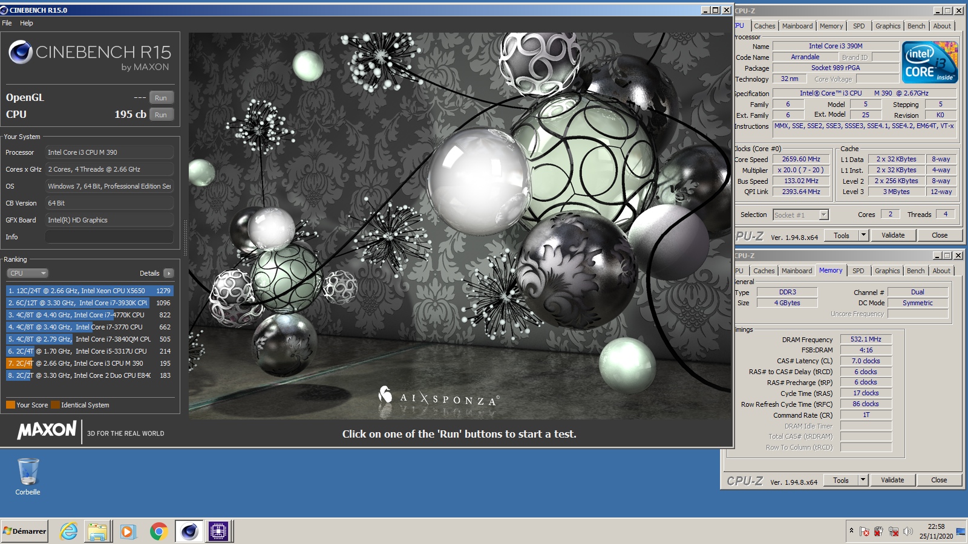
Task: Select ranking row Intel Core i7-3840QM
Action: point(90,339)
